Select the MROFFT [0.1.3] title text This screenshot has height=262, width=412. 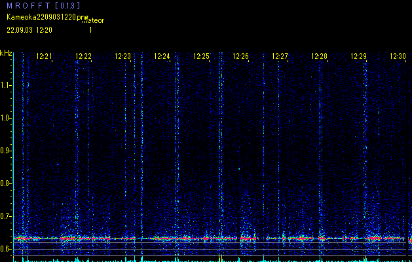click(43, 5)
